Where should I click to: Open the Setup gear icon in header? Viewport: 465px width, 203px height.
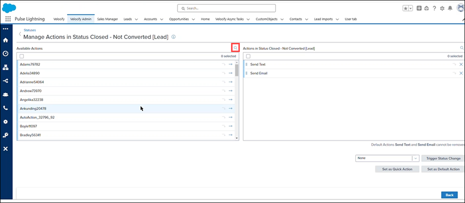coord(442,8)
